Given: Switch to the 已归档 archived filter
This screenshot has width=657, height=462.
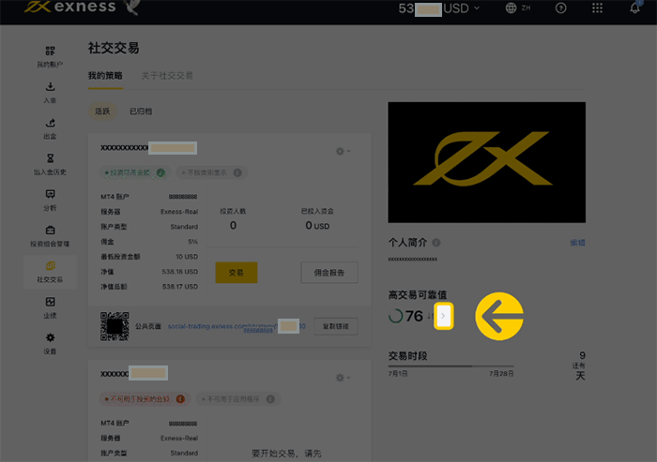Looking at the screenshot, I should coord(141,112).
